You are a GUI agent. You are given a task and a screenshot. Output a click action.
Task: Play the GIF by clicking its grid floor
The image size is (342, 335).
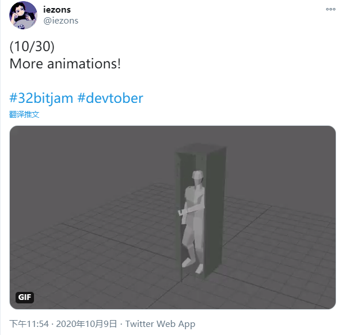88,251
